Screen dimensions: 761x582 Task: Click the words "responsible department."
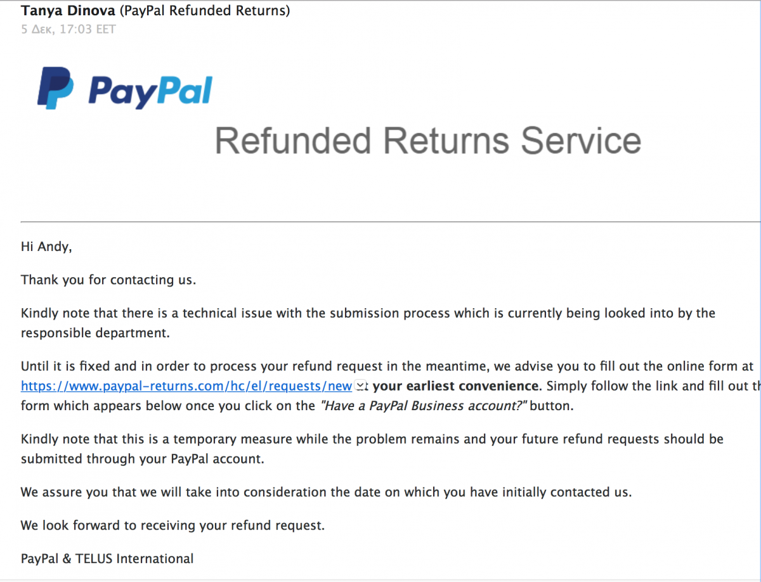(x=95, y=333)
